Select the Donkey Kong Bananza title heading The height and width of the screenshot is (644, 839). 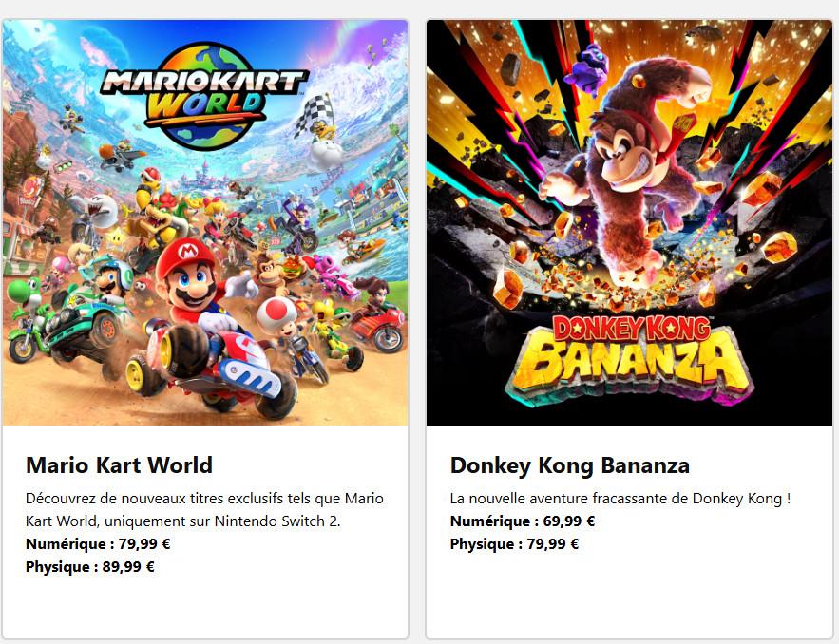569,465
